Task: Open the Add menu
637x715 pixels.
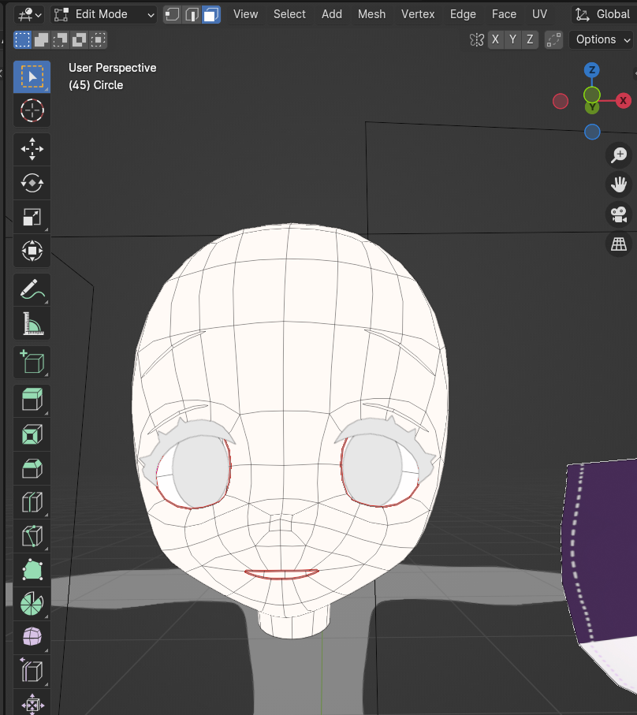Action: [332, 15]
